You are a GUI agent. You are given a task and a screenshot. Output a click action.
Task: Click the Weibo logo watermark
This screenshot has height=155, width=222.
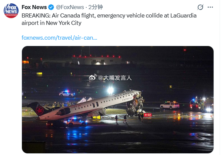click(x=93, y=77)
